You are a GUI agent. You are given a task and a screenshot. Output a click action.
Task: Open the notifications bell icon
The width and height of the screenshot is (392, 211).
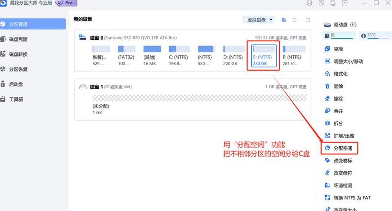(x=333, y=3)
